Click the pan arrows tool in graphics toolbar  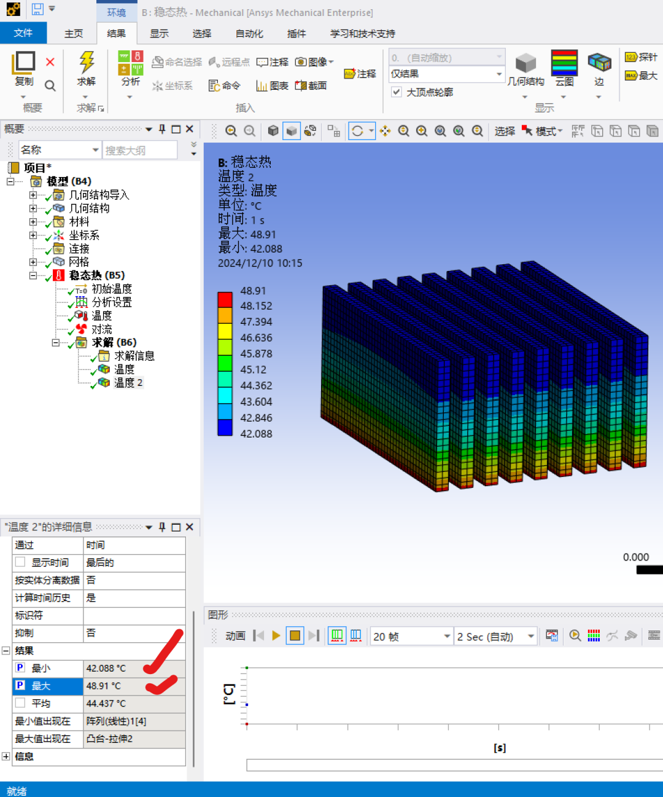pyautogui.click(x=385, y=131)
